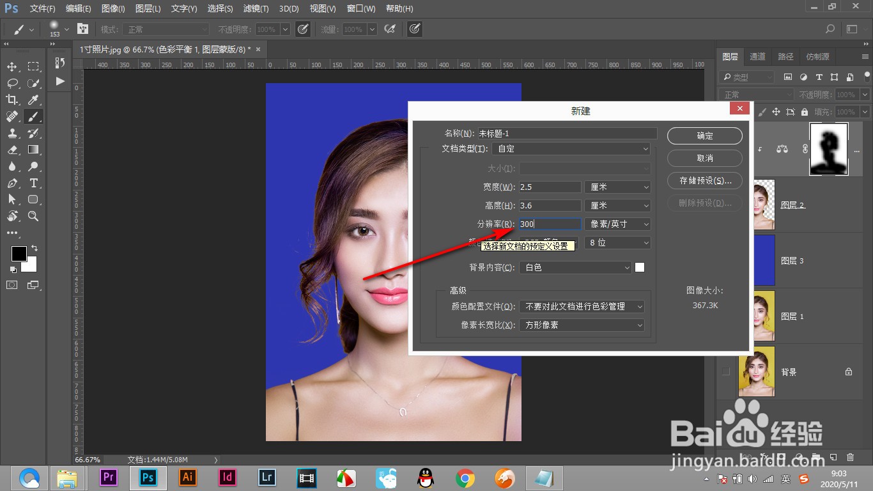Reset default foreground and background colors
Viewport: 873px width, 491px height.
pos(13,269)
